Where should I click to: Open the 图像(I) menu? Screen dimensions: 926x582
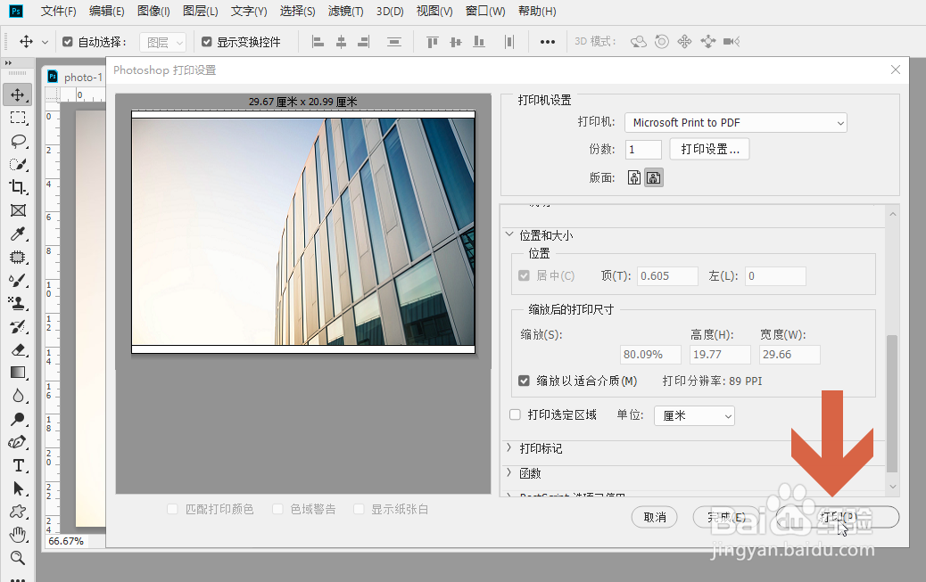click(153, 12)
